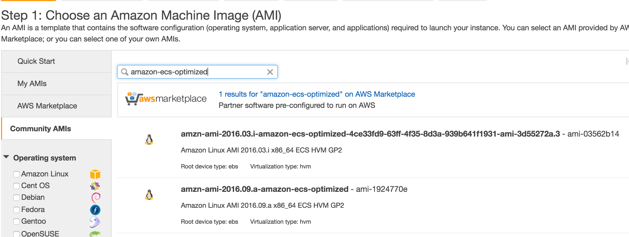Click the ami-1924770e ID text
The image size is (629, 237).
click(x=382, y=189)
